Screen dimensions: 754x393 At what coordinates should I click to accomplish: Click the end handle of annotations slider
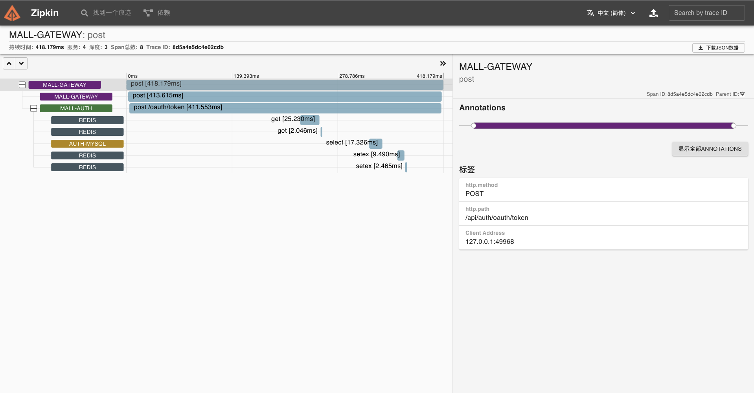734,126
